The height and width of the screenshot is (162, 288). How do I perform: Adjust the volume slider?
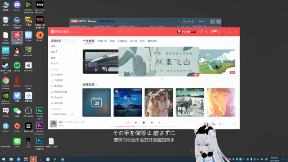(226, 124)
